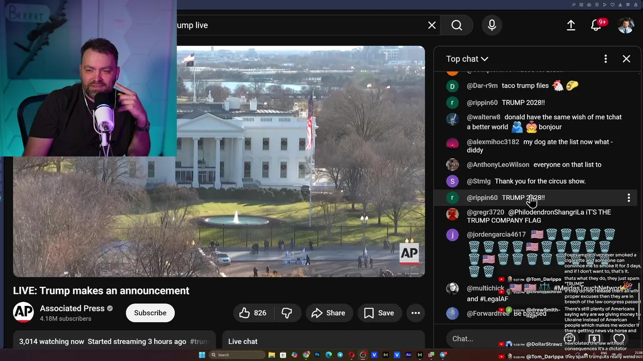This screenshot has height=361, width=643.
Task: Dislike the video
Action: tap(287, 313)
